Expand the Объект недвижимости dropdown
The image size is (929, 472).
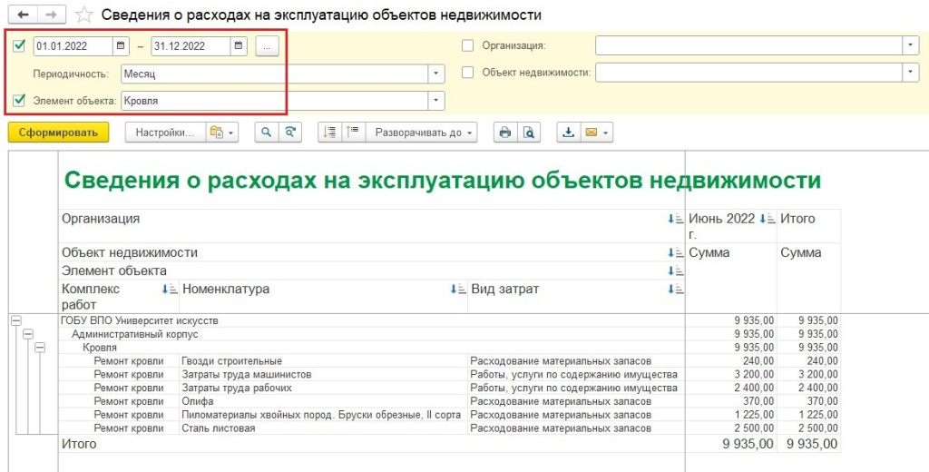(910, 73)
